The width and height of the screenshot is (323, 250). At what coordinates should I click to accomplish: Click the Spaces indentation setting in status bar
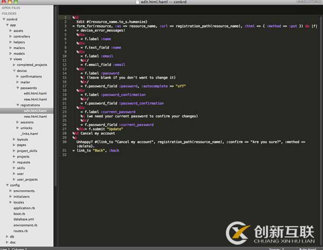(276, 249)
